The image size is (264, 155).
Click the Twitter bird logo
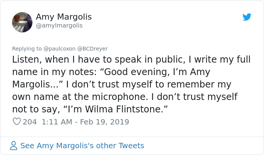(247, 17)
